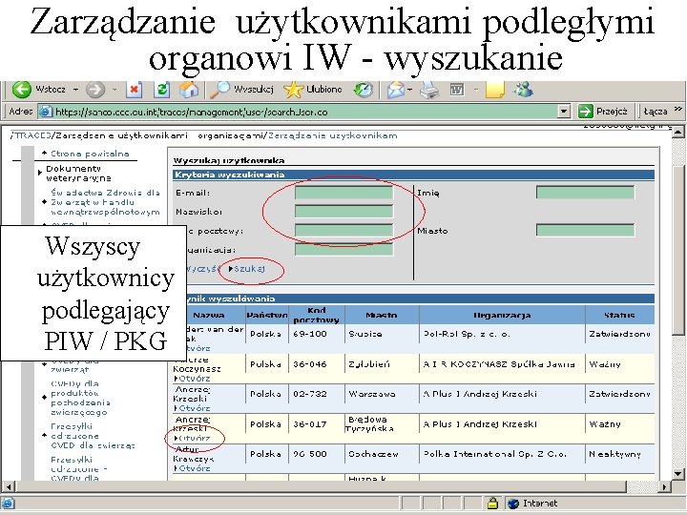Click the horizontal scrollbar left arrow
687x515 pixels.
coord(9,486)
